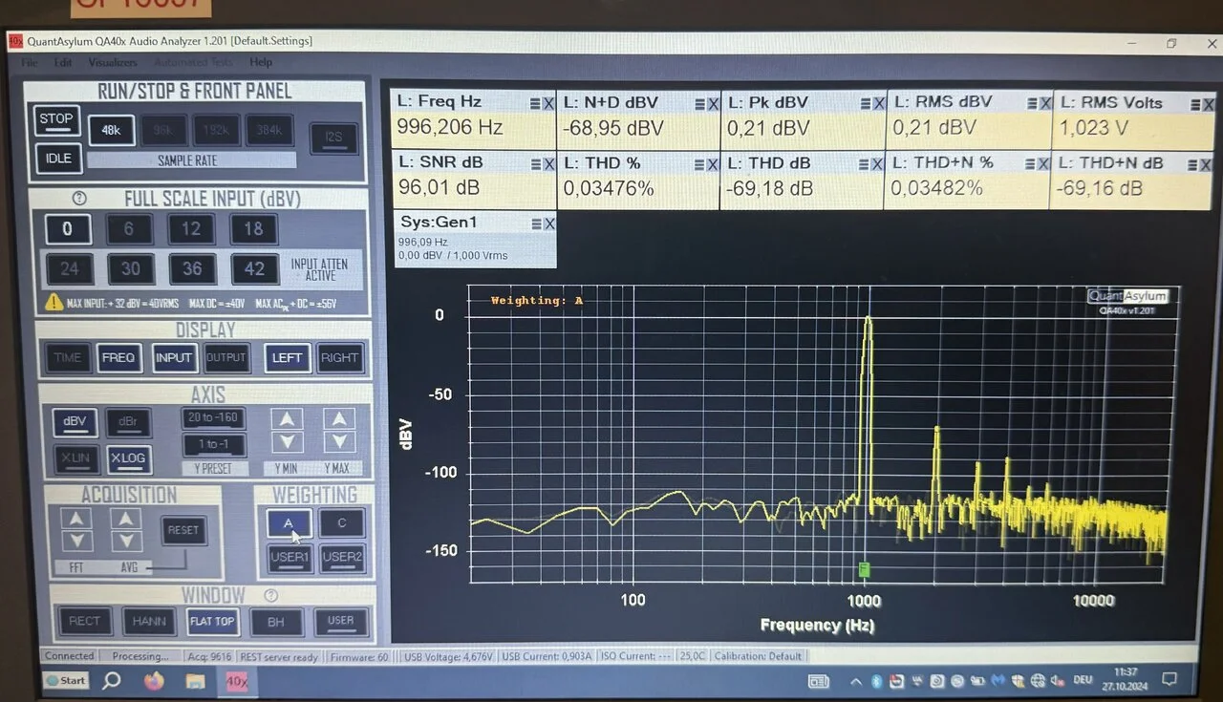Close the Sys:Gen1 generator box
Screen dimensions: 1223x702
[x=549, y=223]
